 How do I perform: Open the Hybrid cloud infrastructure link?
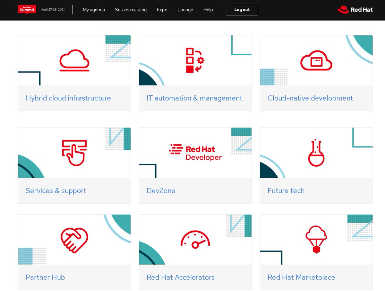coord(68,98)
